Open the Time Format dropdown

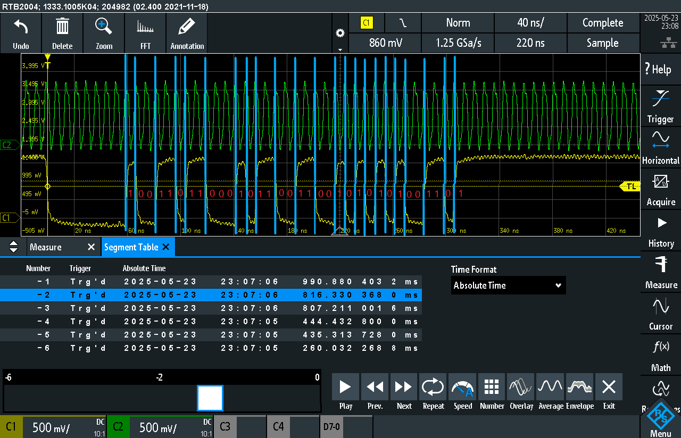pyautogui.click(x=509, y=285)
